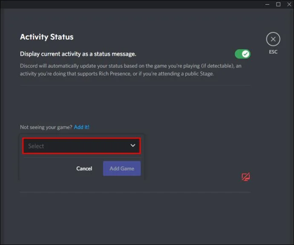This screenshot has height=245, width=294.
Task: Maximize the Discord window
Action: [x=278, y=4]
